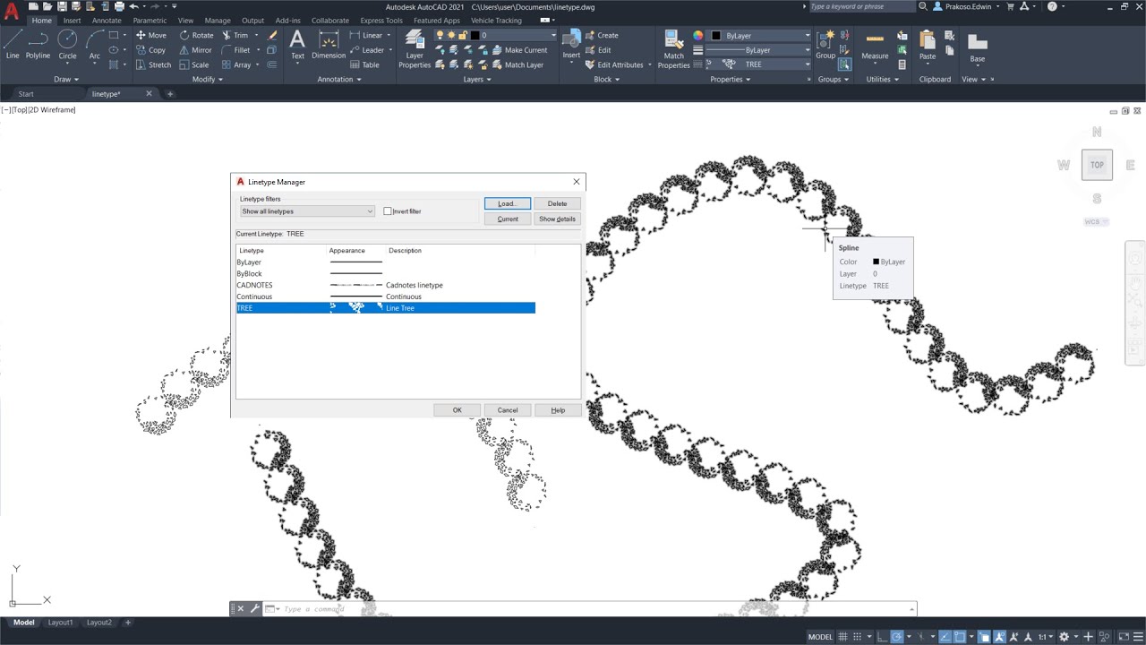Image resolution: width=1146 pixels, height=645 pixels.
Task: Expand the Modify panel
Action: (208, 79)
